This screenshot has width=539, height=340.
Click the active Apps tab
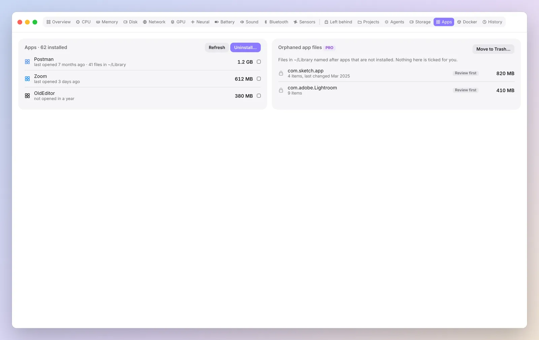pyautogui.click(x=444, y=22)
